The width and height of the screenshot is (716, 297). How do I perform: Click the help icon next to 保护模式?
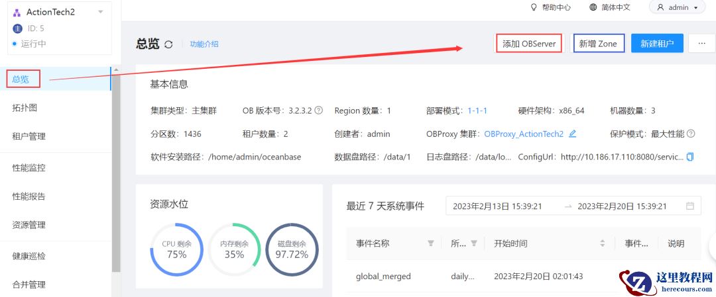point(691,134)
